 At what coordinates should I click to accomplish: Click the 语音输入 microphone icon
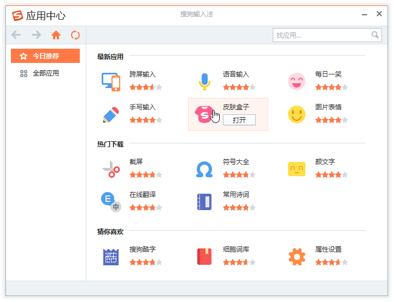pyautogui.click(x=204, y=82)
